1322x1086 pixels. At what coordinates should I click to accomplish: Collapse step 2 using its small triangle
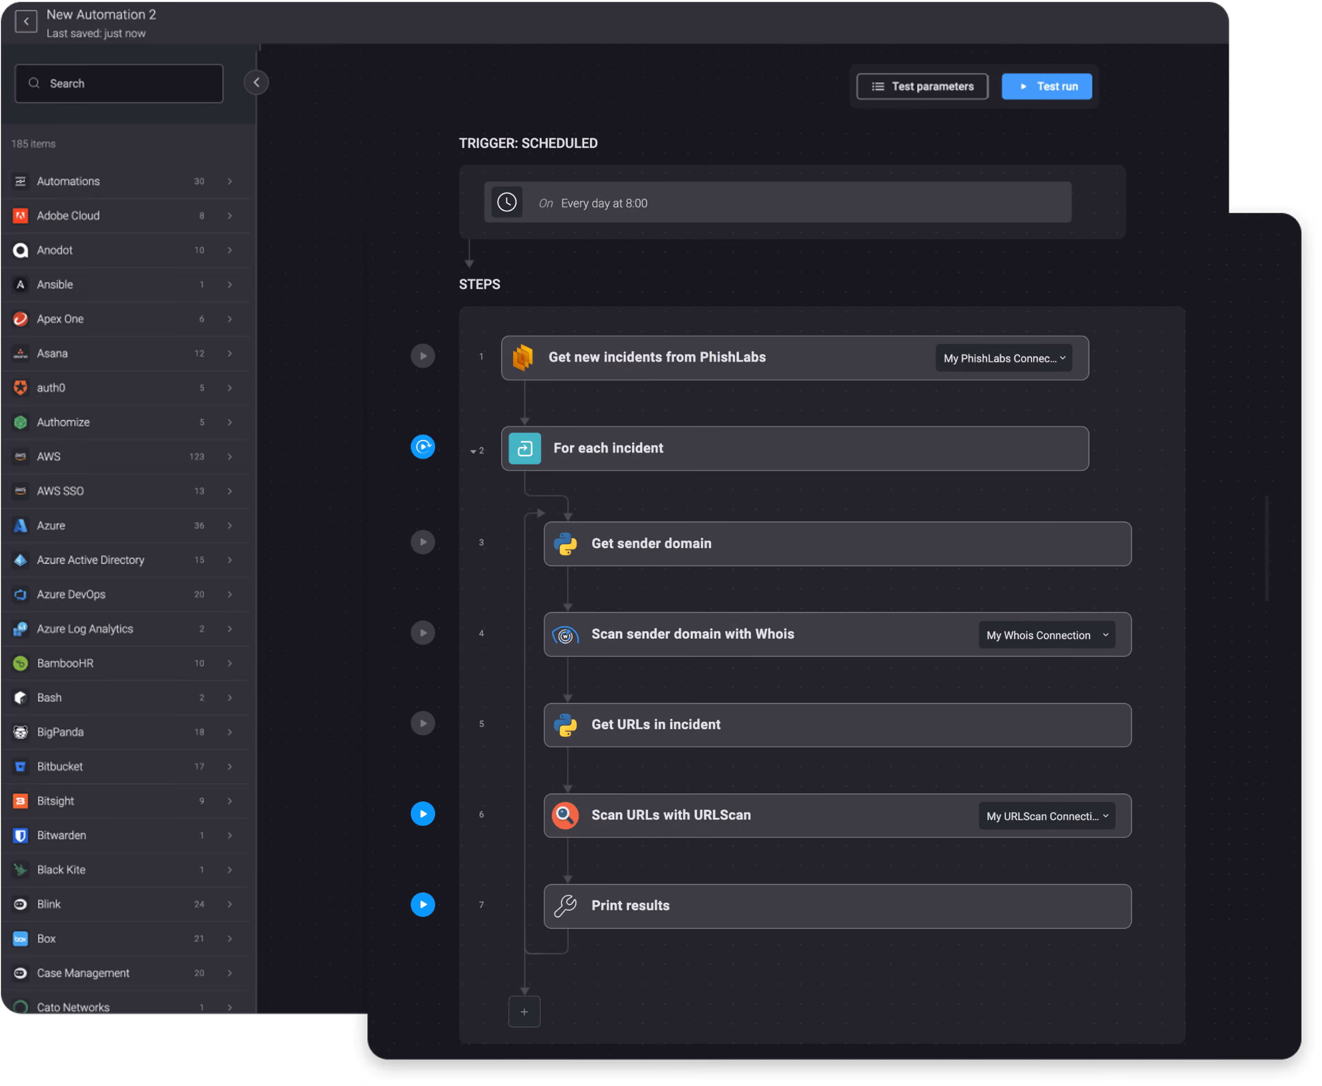[x=473, y=451]
